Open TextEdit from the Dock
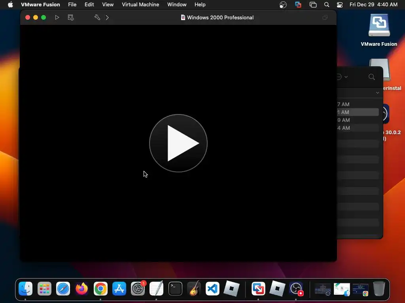The image size is (405, 303). [157, 288]
